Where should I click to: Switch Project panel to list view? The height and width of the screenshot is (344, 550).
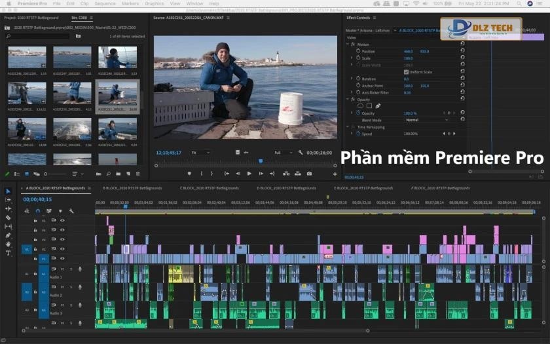16,174
